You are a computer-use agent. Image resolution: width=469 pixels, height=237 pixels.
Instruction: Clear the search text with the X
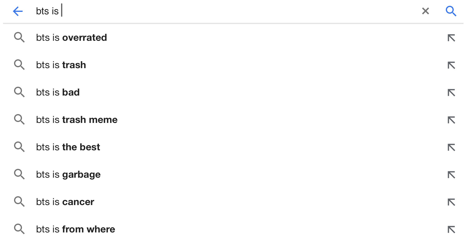tap(425, 11)
